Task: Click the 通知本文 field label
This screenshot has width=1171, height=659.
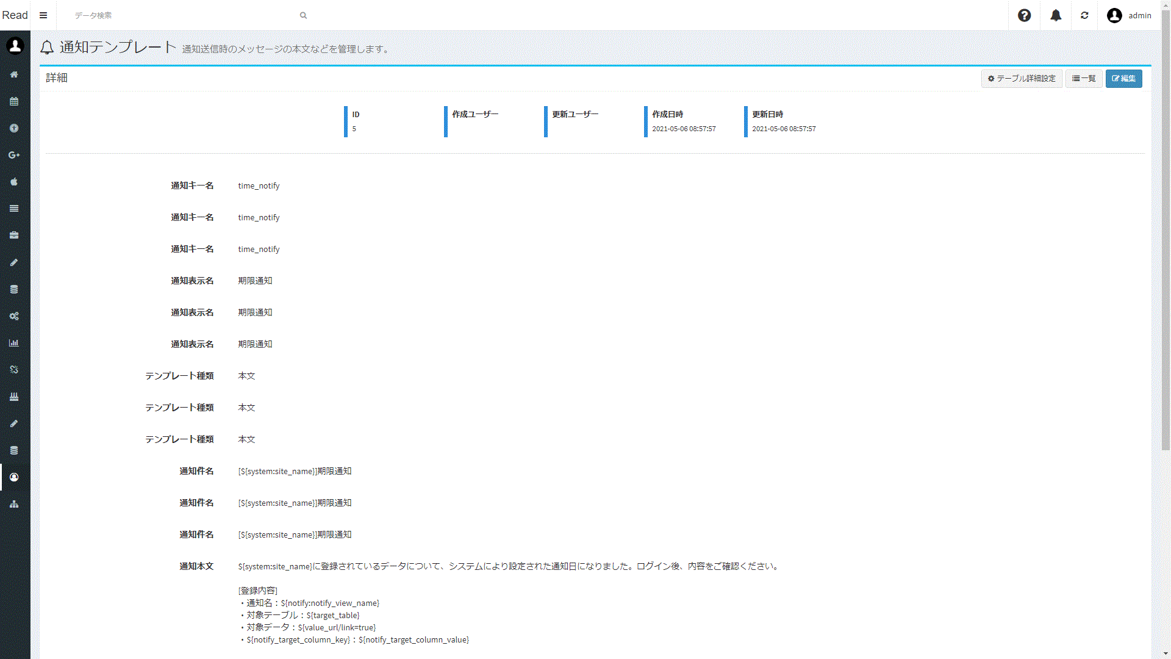Action: click(196, 566)
